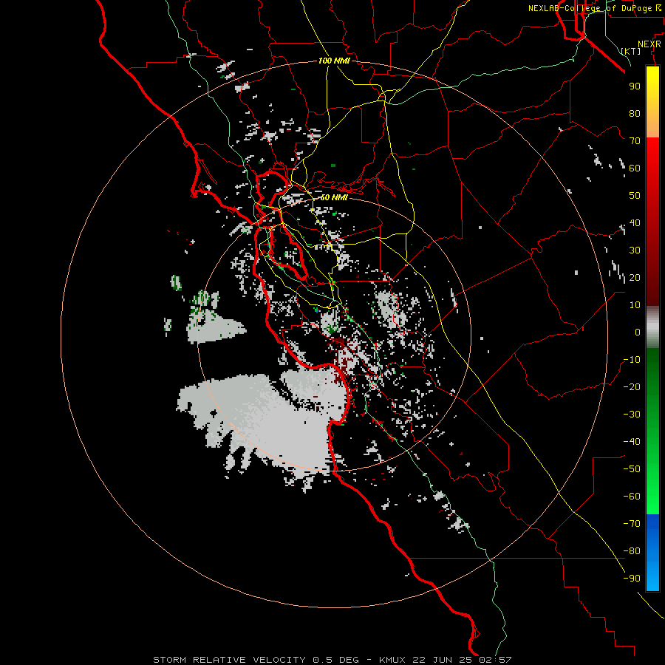Select the -50 scale label
The width and height of the screenshot is (665, 665).
[x=632, y=469]
